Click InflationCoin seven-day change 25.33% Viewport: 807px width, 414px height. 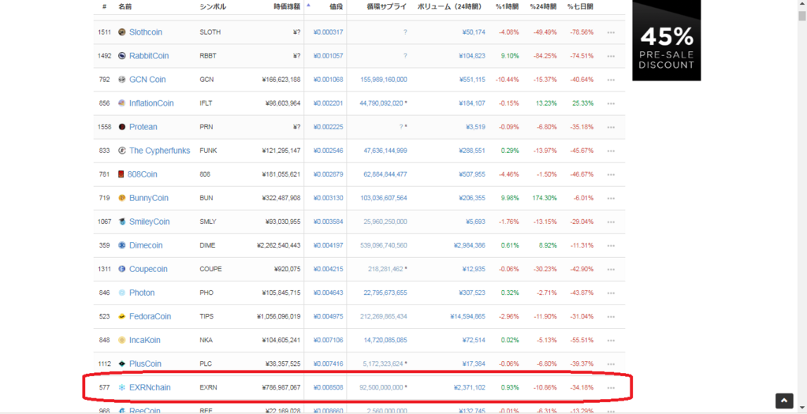pos(582,103)
